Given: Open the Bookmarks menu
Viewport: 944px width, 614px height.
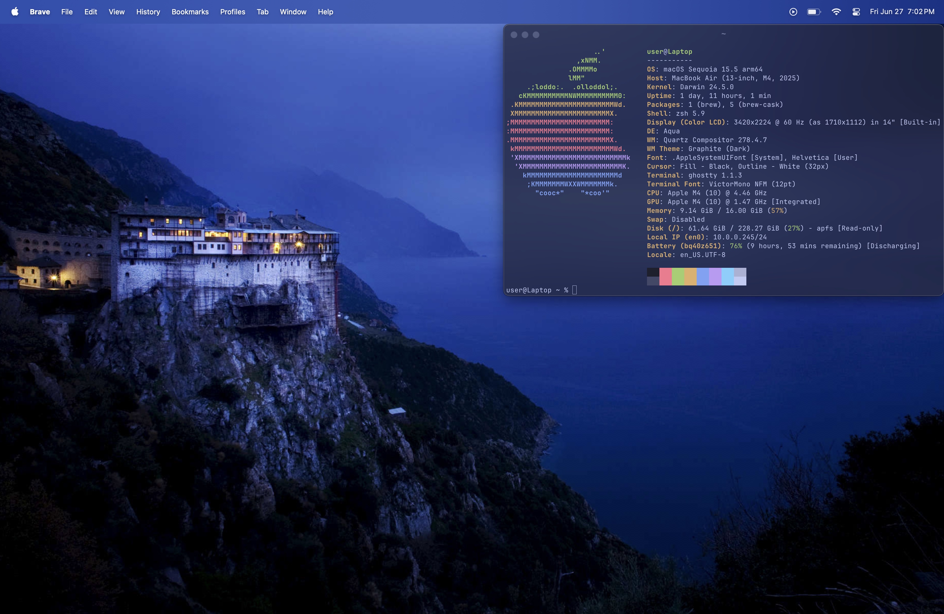Looking at the screenshot, I should (190, 12).
